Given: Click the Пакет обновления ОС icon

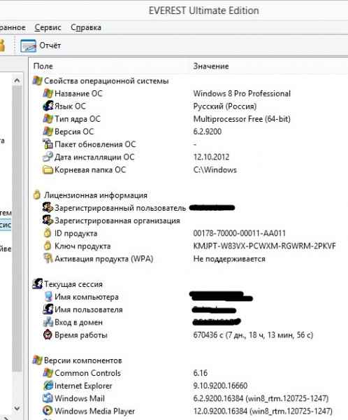Looking at the screenshot, I should coord(48,144).
